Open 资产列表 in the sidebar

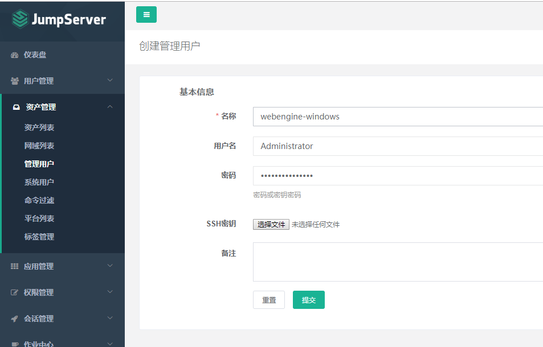pos(39,127)
